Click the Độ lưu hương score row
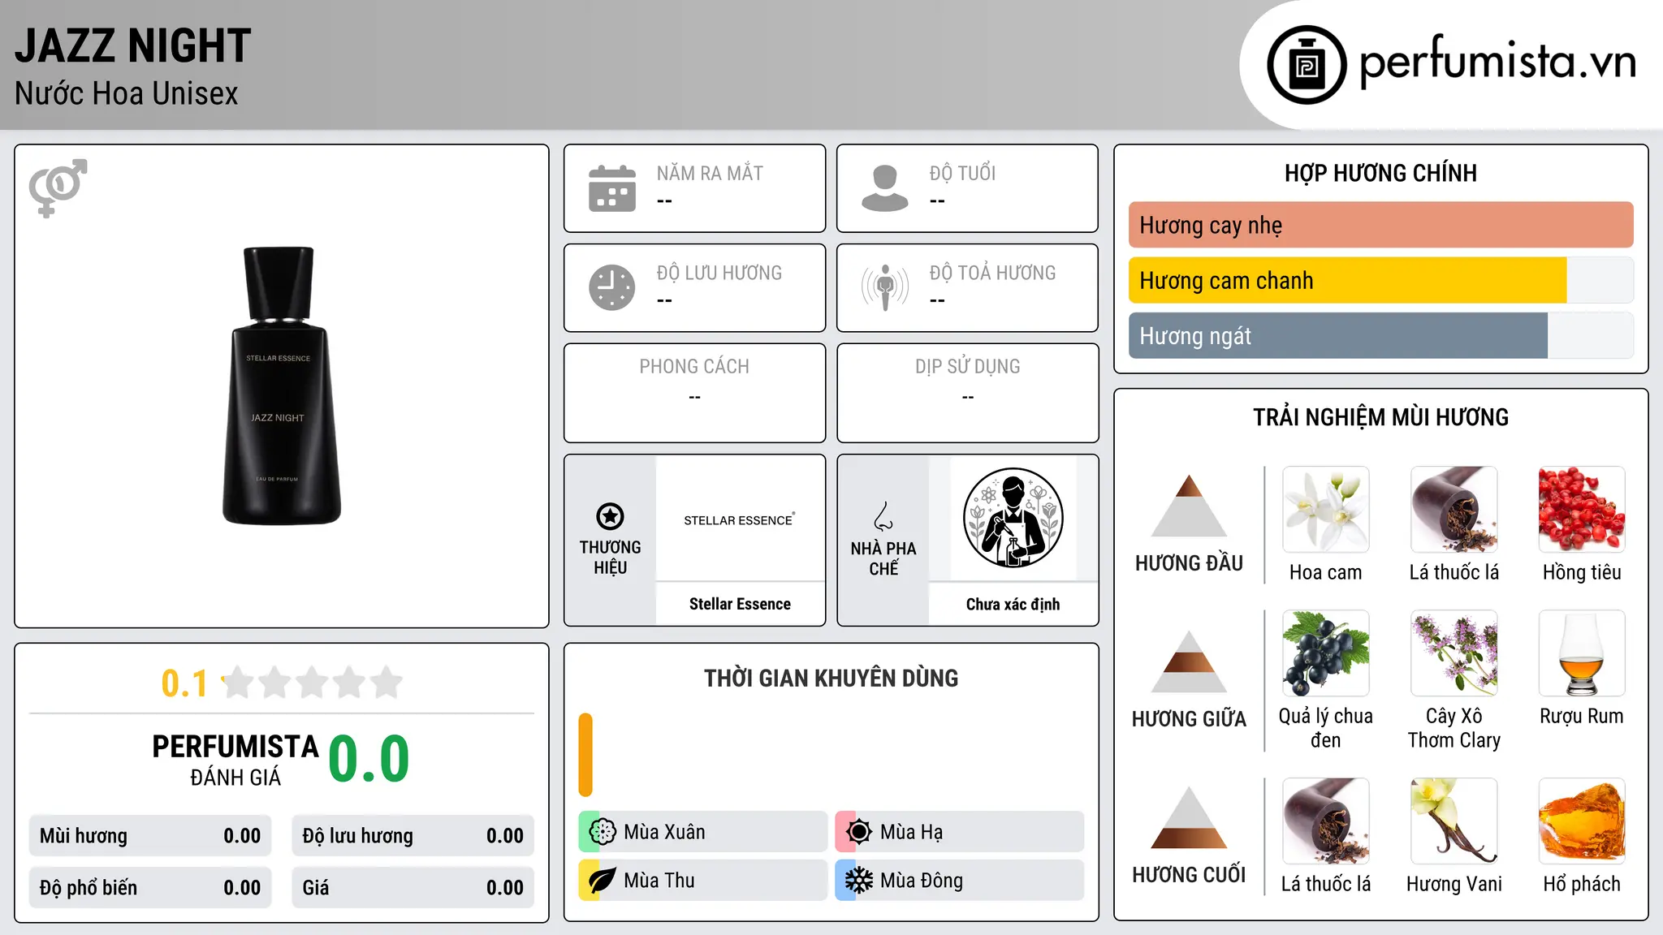The image size is (1663, 935). point(413,836)
